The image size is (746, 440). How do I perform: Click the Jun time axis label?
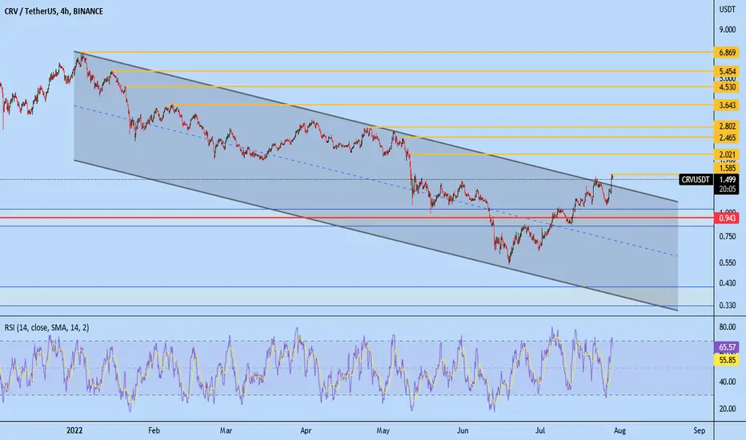pyautogui.click(x=463, y=430)
